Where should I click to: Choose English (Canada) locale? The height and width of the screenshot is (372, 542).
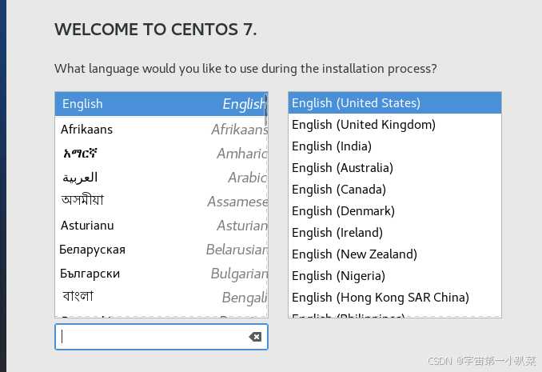click(x=395, y=190)
